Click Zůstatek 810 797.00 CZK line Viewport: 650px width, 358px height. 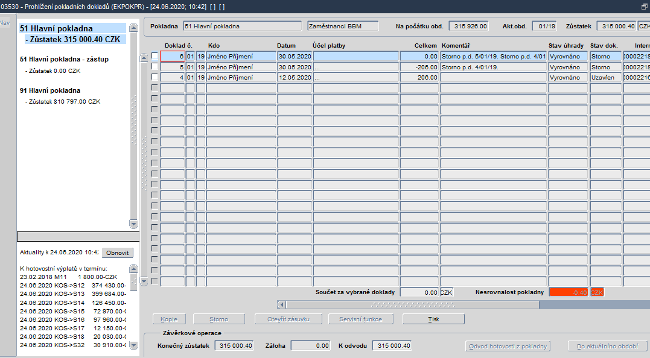click(64, 101)
